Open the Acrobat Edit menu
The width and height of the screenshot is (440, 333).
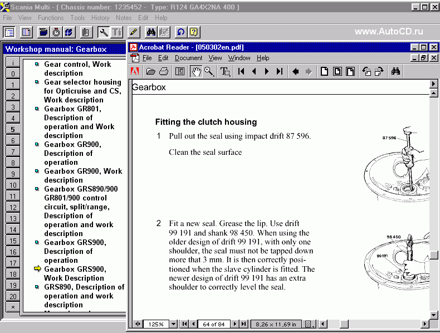(163, 58)
